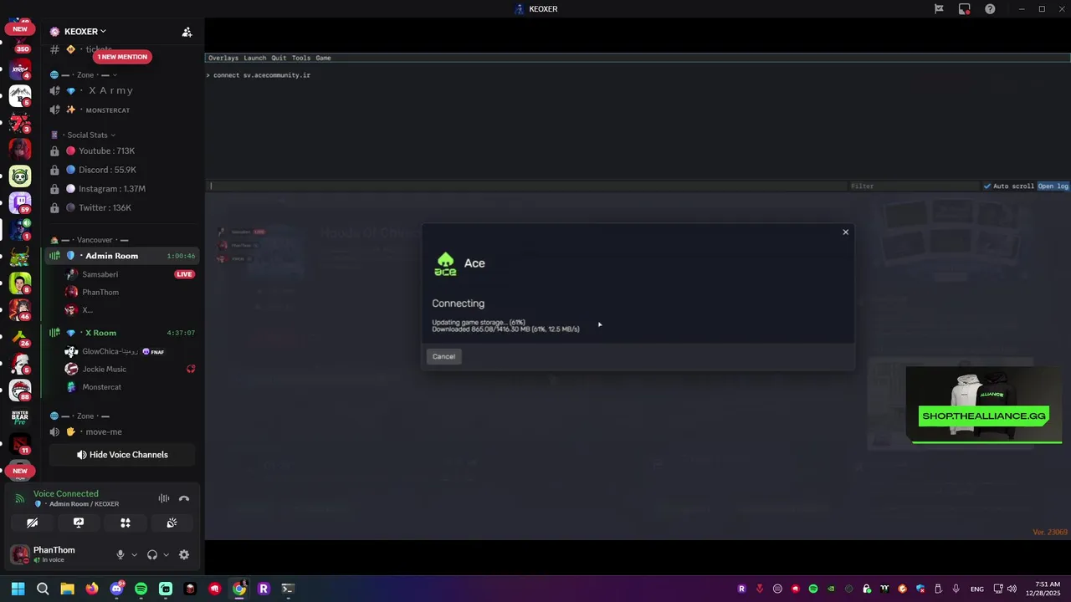The height and width of the screenshot is (602, 1071).
Task: Join the X Room voice channel
Action: pos(121,333)
